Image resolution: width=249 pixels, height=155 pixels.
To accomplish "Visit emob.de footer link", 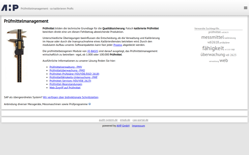I will click(125, 120).
